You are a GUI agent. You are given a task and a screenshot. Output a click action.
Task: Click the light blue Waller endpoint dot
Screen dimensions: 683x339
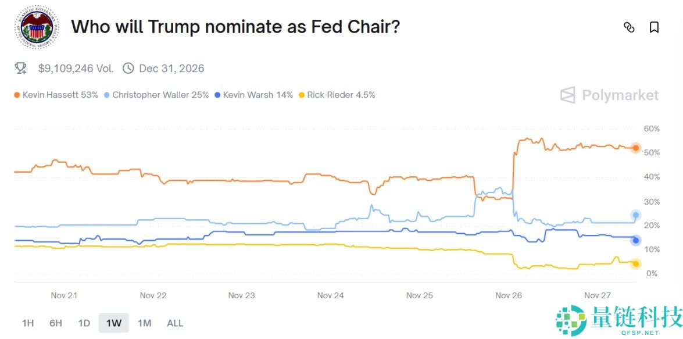(636, 215)
